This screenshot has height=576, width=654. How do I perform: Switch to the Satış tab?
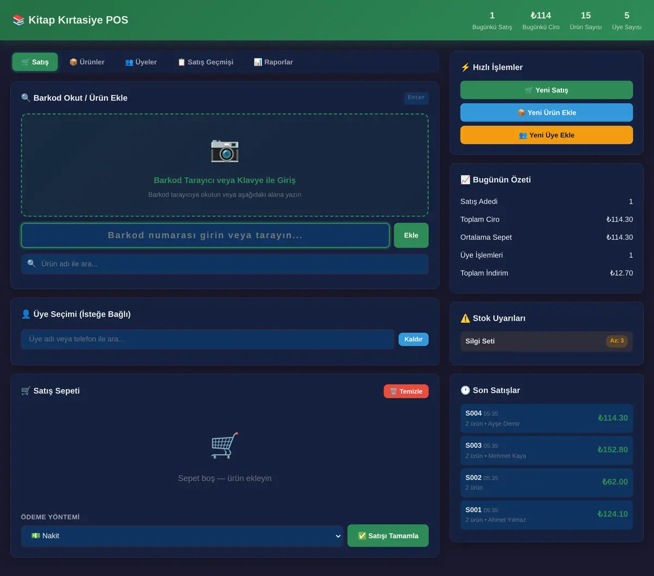35,62
